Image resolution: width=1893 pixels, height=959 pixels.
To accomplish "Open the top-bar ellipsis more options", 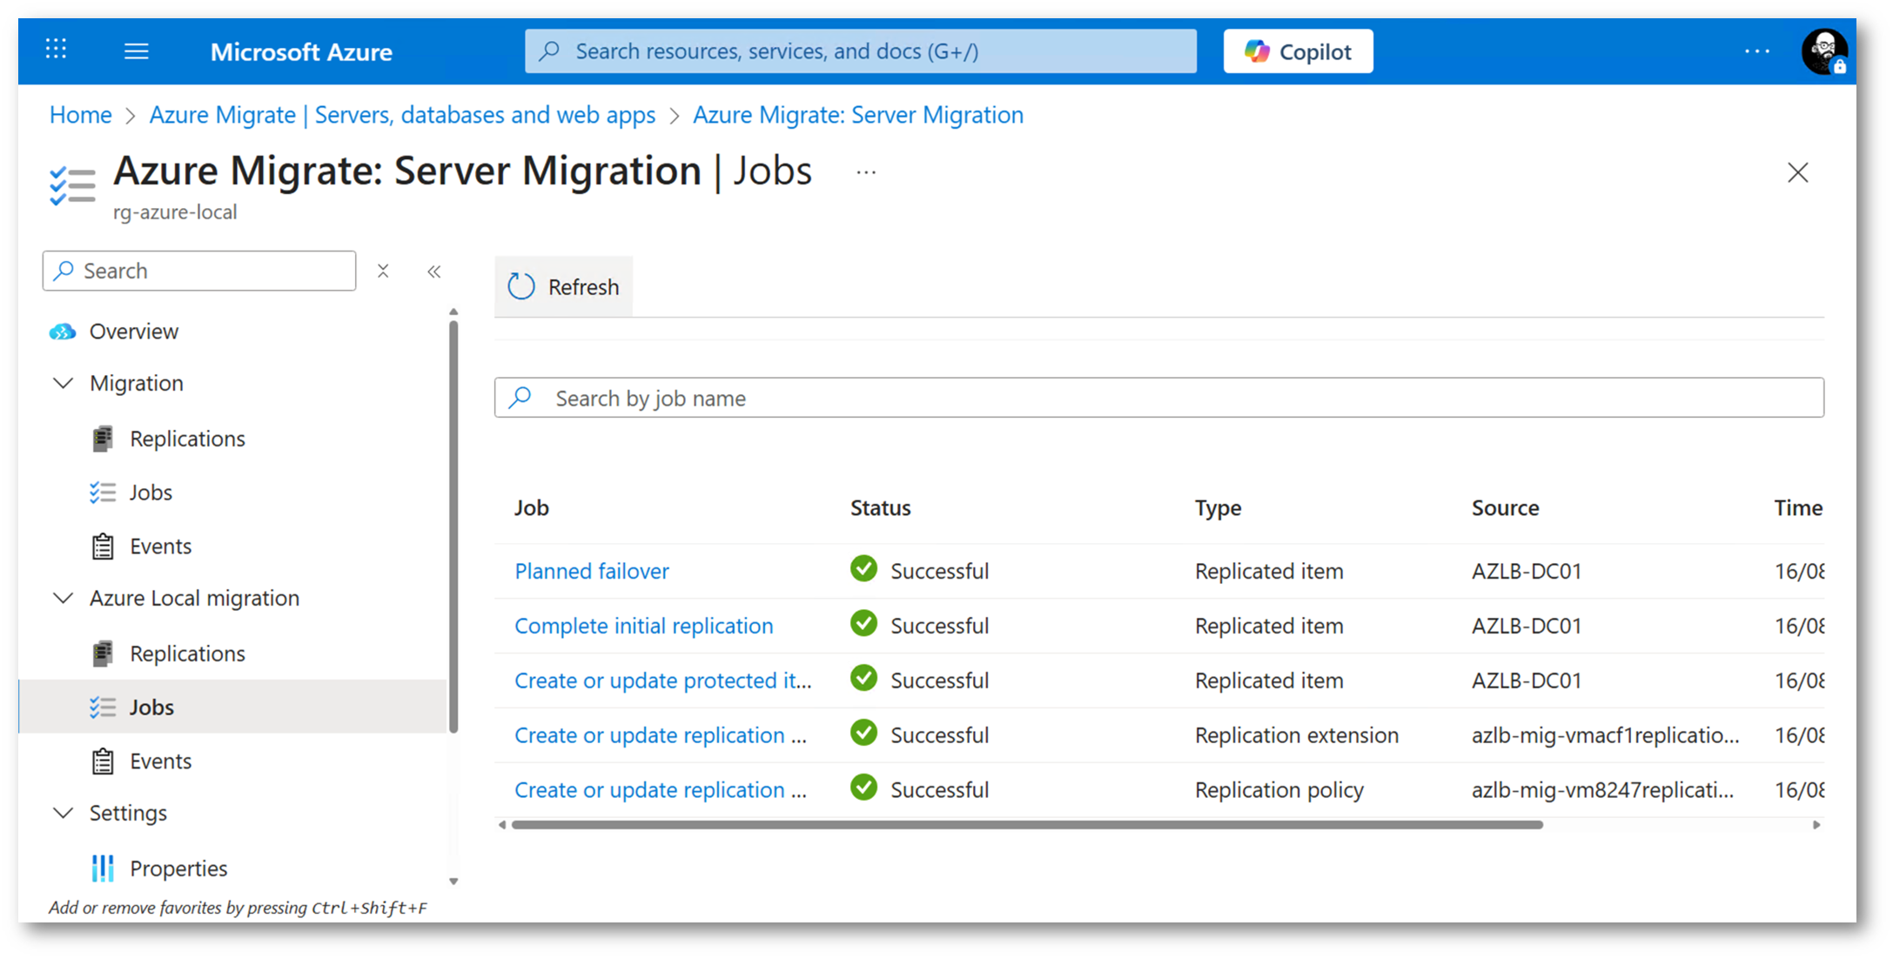I will coord(1756,51).
